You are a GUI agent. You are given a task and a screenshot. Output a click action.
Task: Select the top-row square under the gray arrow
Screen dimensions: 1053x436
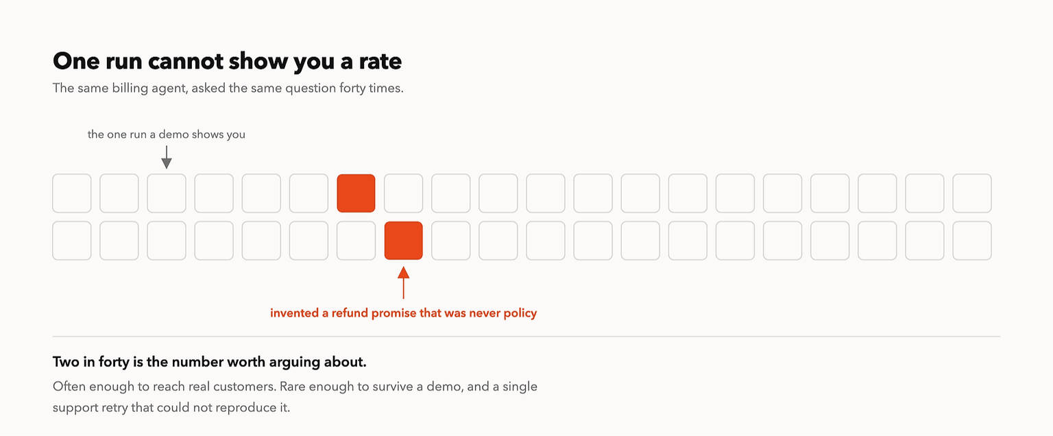pos(167,193)
